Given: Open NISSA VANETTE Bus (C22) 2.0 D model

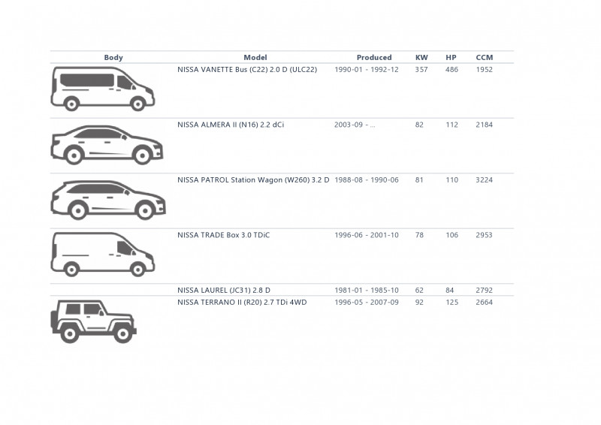Looking at the screenshot, I should point(247,70).
